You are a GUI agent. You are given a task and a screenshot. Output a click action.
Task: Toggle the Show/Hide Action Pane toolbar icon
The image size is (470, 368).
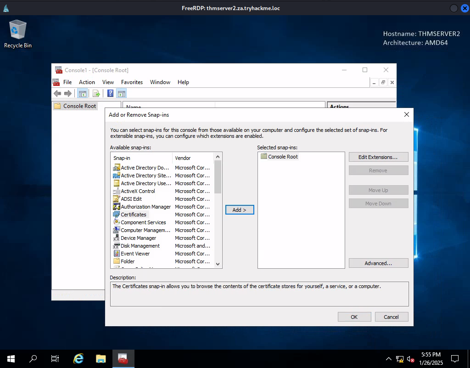[x=122, y=94]
